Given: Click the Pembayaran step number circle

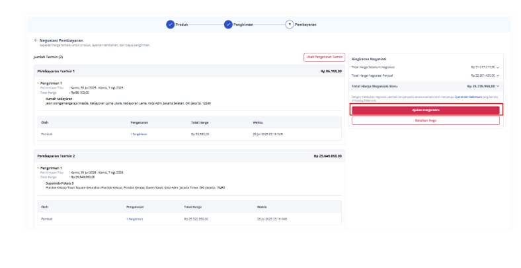Looking at the screenshot, I should pos(290,24).
